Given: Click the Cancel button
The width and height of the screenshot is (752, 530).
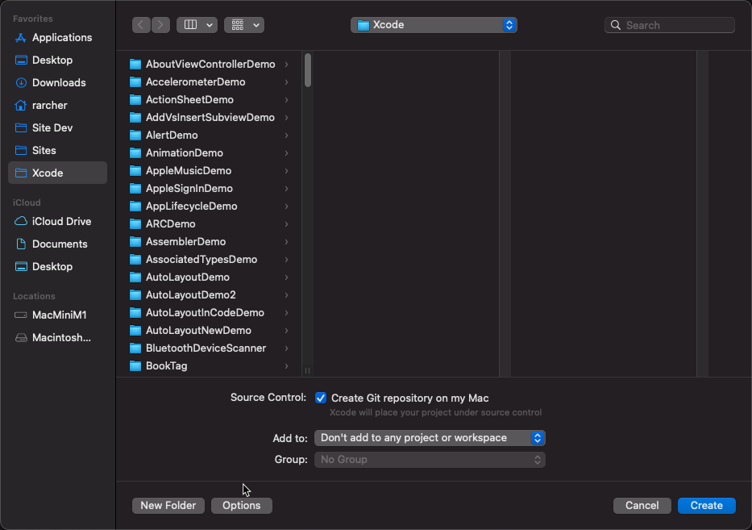Looking at the screenshot, I should click(642, 506).
